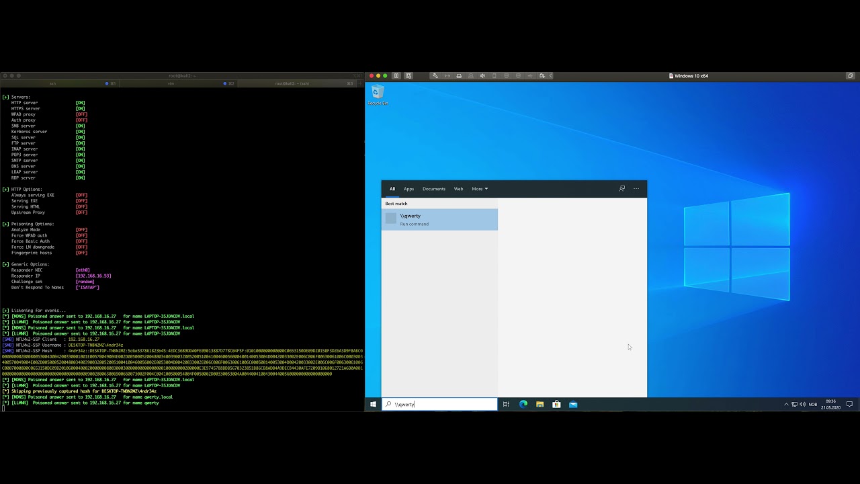Click the 'RDP server' line
This screenshot has width=860, height=484.
tap(48, 177)
